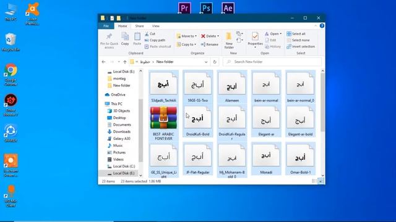The height and width of the screenshot is (222, 396).
Task: Click the file list vertical scrollbar
Action: point(322,102)
